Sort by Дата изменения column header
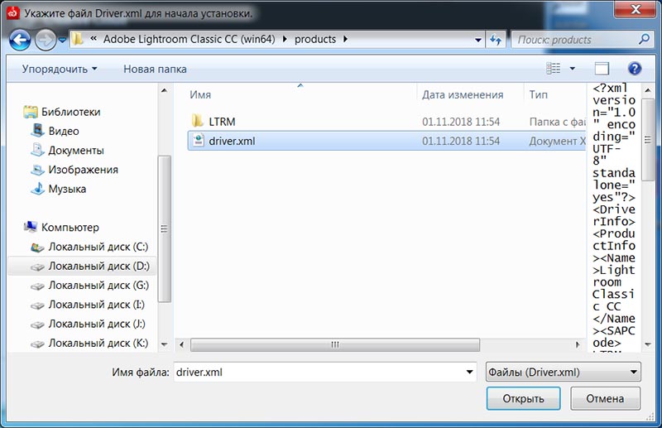The height and width of the screenshot is (428, 662). pyautogui.click(x=463, y=94)
